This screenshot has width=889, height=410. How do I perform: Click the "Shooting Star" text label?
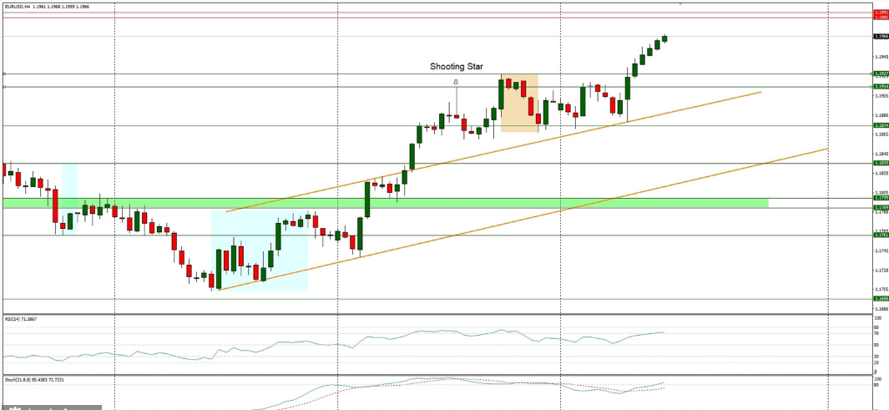click(457, 66)
